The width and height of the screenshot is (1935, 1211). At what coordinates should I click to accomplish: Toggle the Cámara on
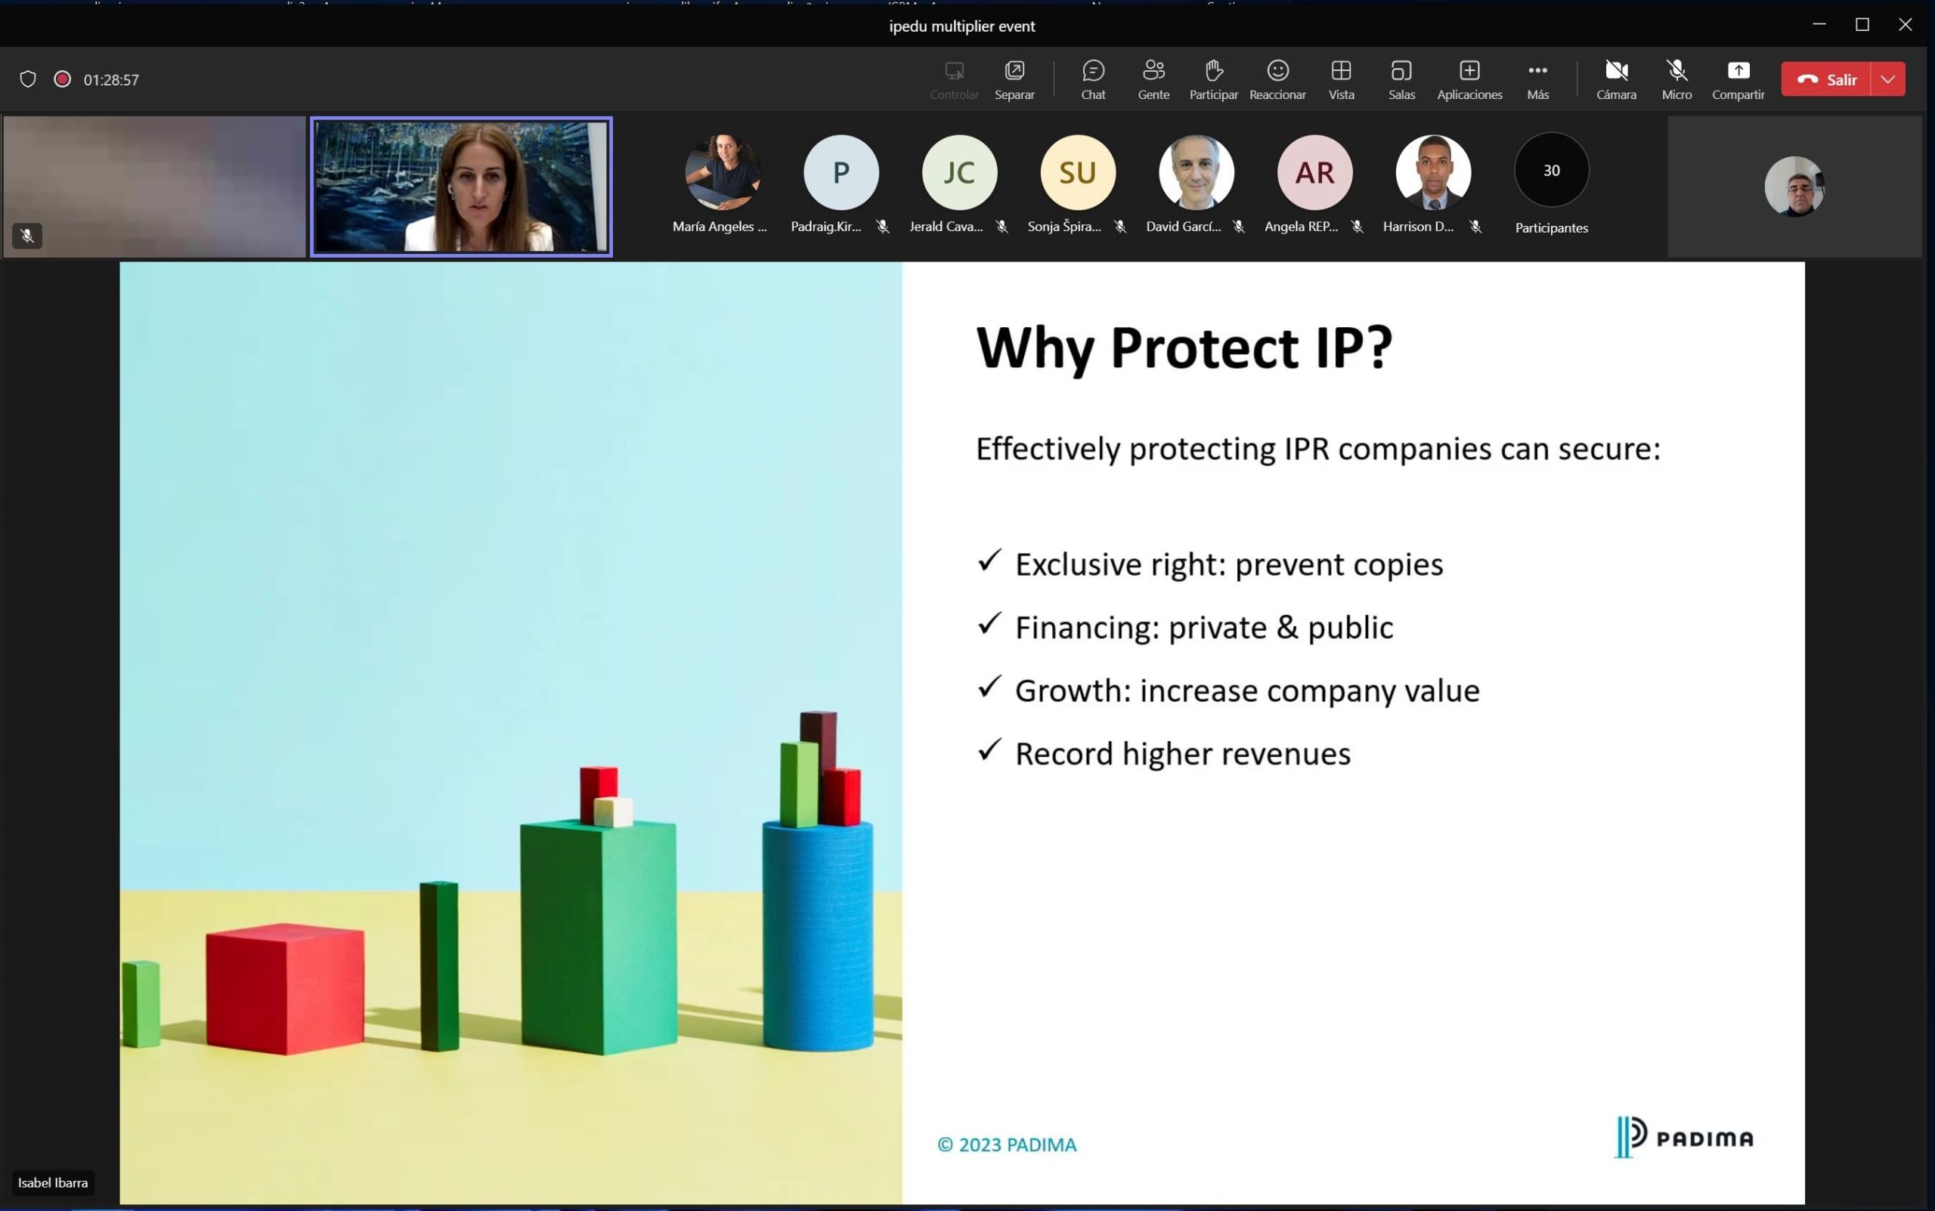[1615, 79]
